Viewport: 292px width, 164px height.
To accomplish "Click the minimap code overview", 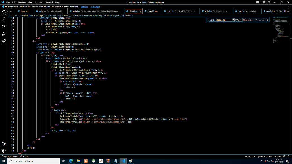I will click(x=279, y=31).
